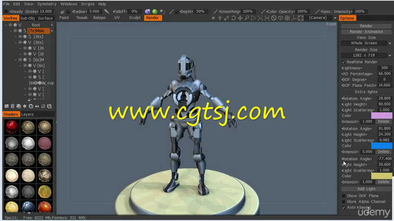
Task: Click the Render button in Options panel
Action: [366, 26]
